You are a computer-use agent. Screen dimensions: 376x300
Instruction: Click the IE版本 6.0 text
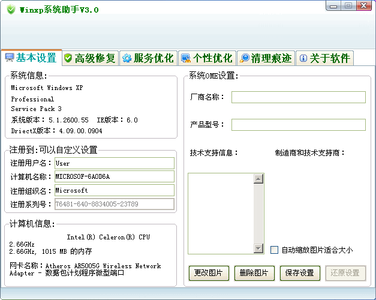click(117, 120)
